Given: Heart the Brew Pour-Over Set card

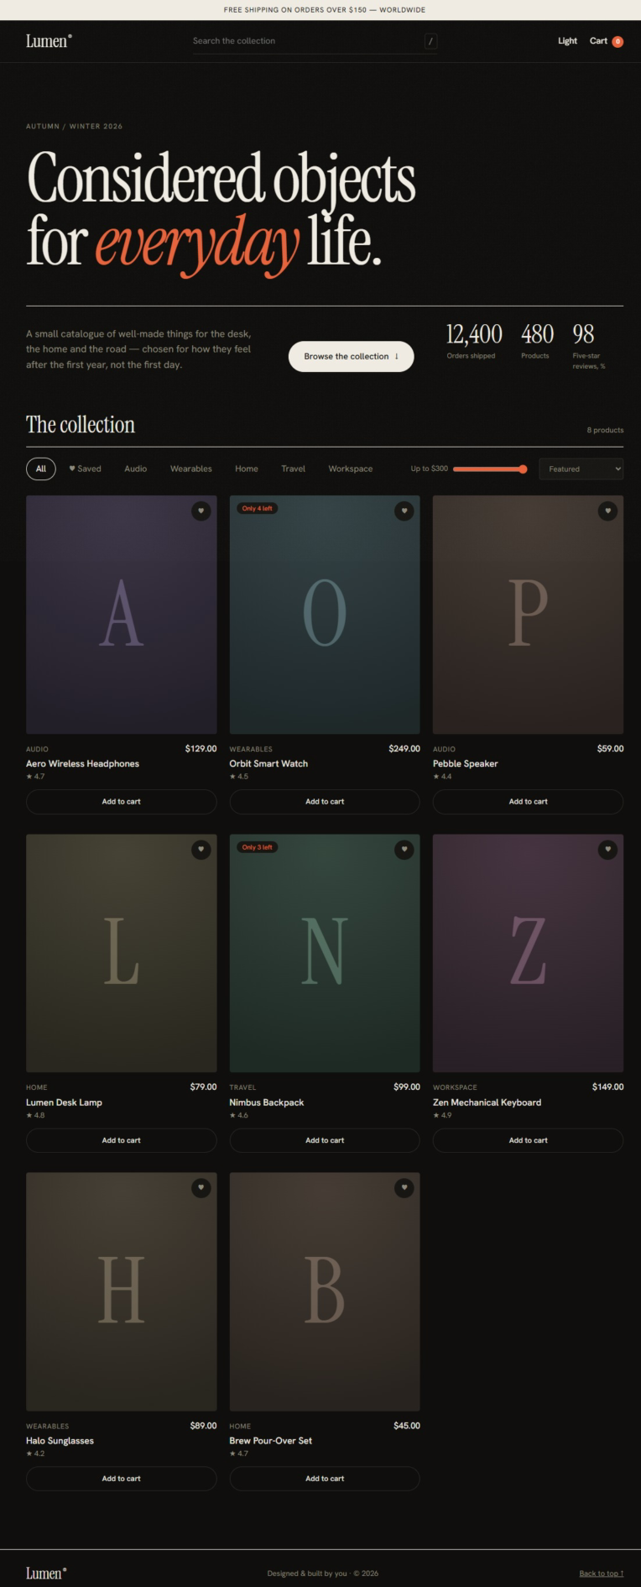Looking at the screenshot, I should [x=404, y=1187].
